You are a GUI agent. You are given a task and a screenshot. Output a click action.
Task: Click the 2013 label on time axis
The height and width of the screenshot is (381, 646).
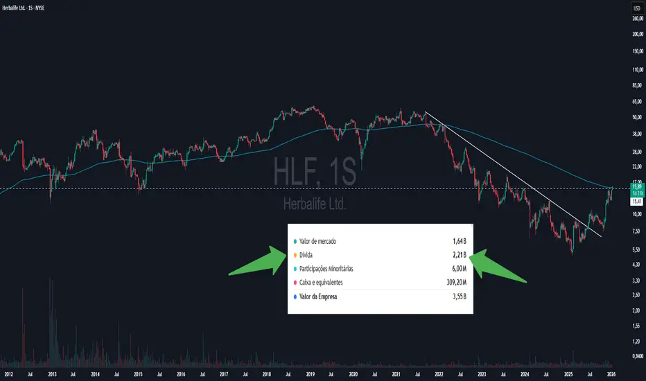[52, 374]
